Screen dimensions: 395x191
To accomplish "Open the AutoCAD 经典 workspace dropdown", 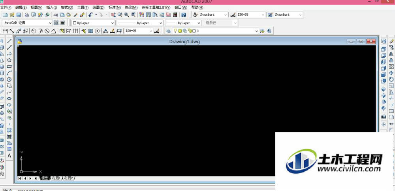I will (x=28, y=23).
